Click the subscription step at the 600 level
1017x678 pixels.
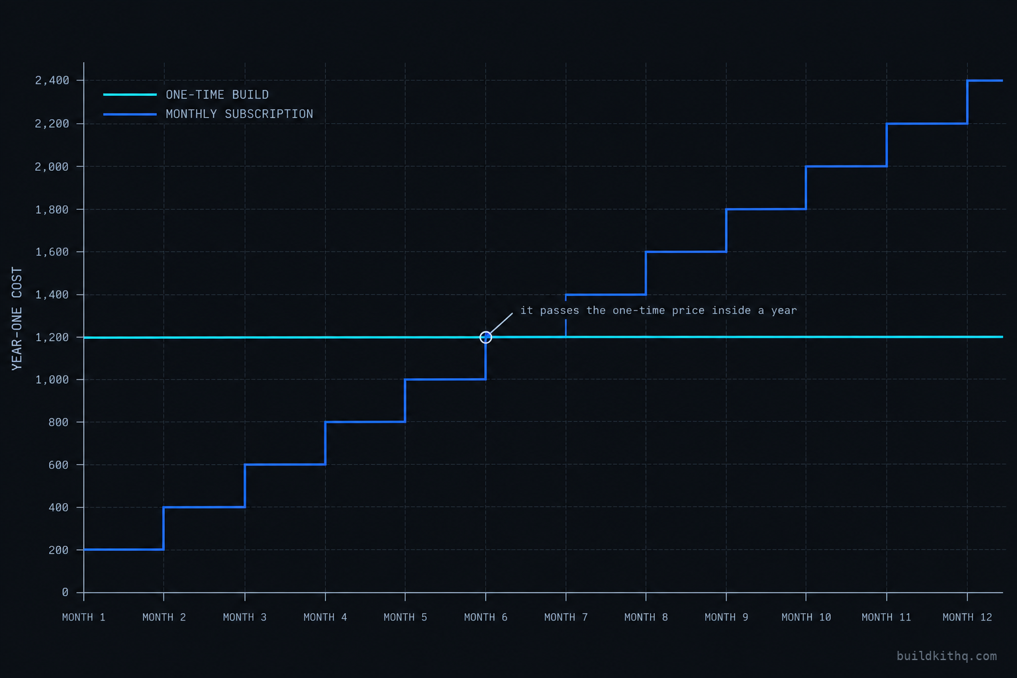pos(285,465)
